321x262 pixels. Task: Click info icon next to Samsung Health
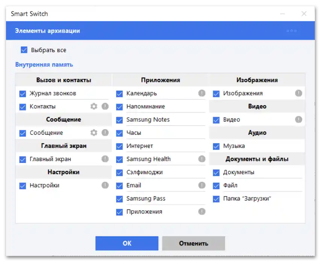(x=202, y=159)
